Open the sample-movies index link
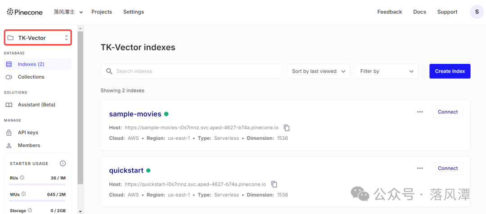 coord(135,114)
